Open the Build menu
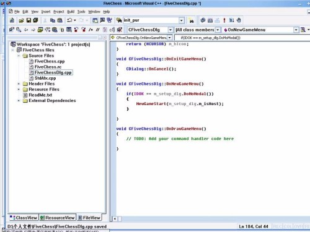The height and width of the screenshot is (232, 310). click(71, 12)
